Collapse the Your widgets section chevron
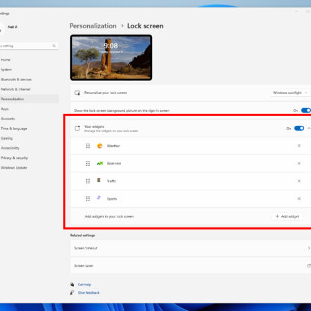Screen dimensions: 311x311 tap(309, 129)
